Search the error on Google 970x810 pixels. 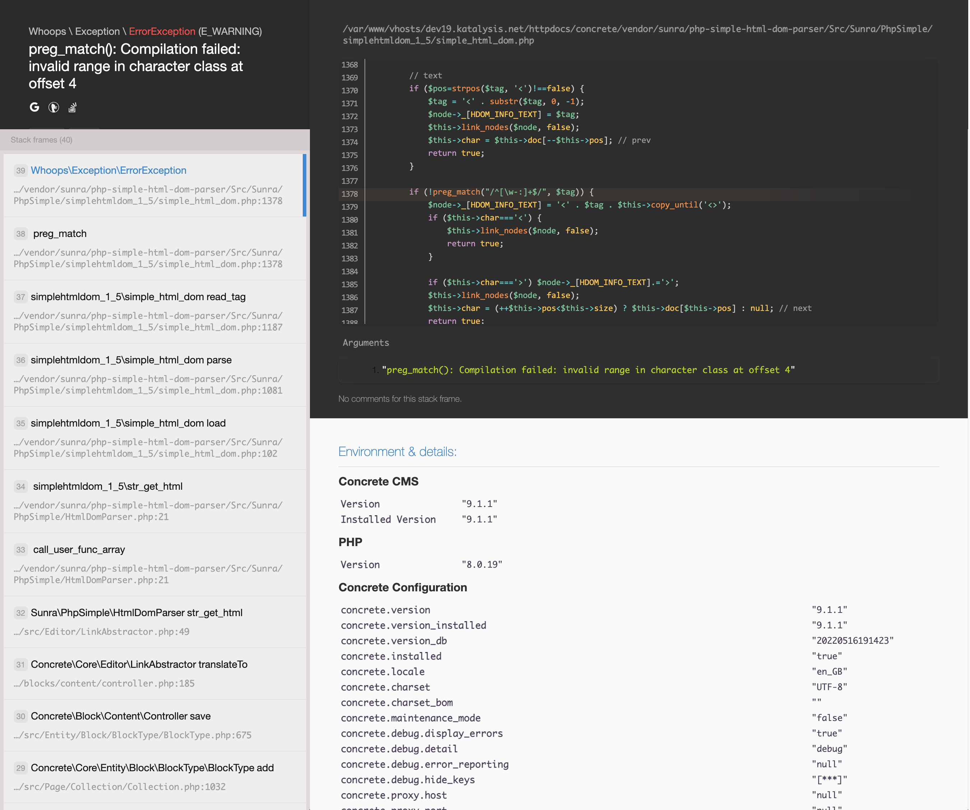tap(34, 107)
